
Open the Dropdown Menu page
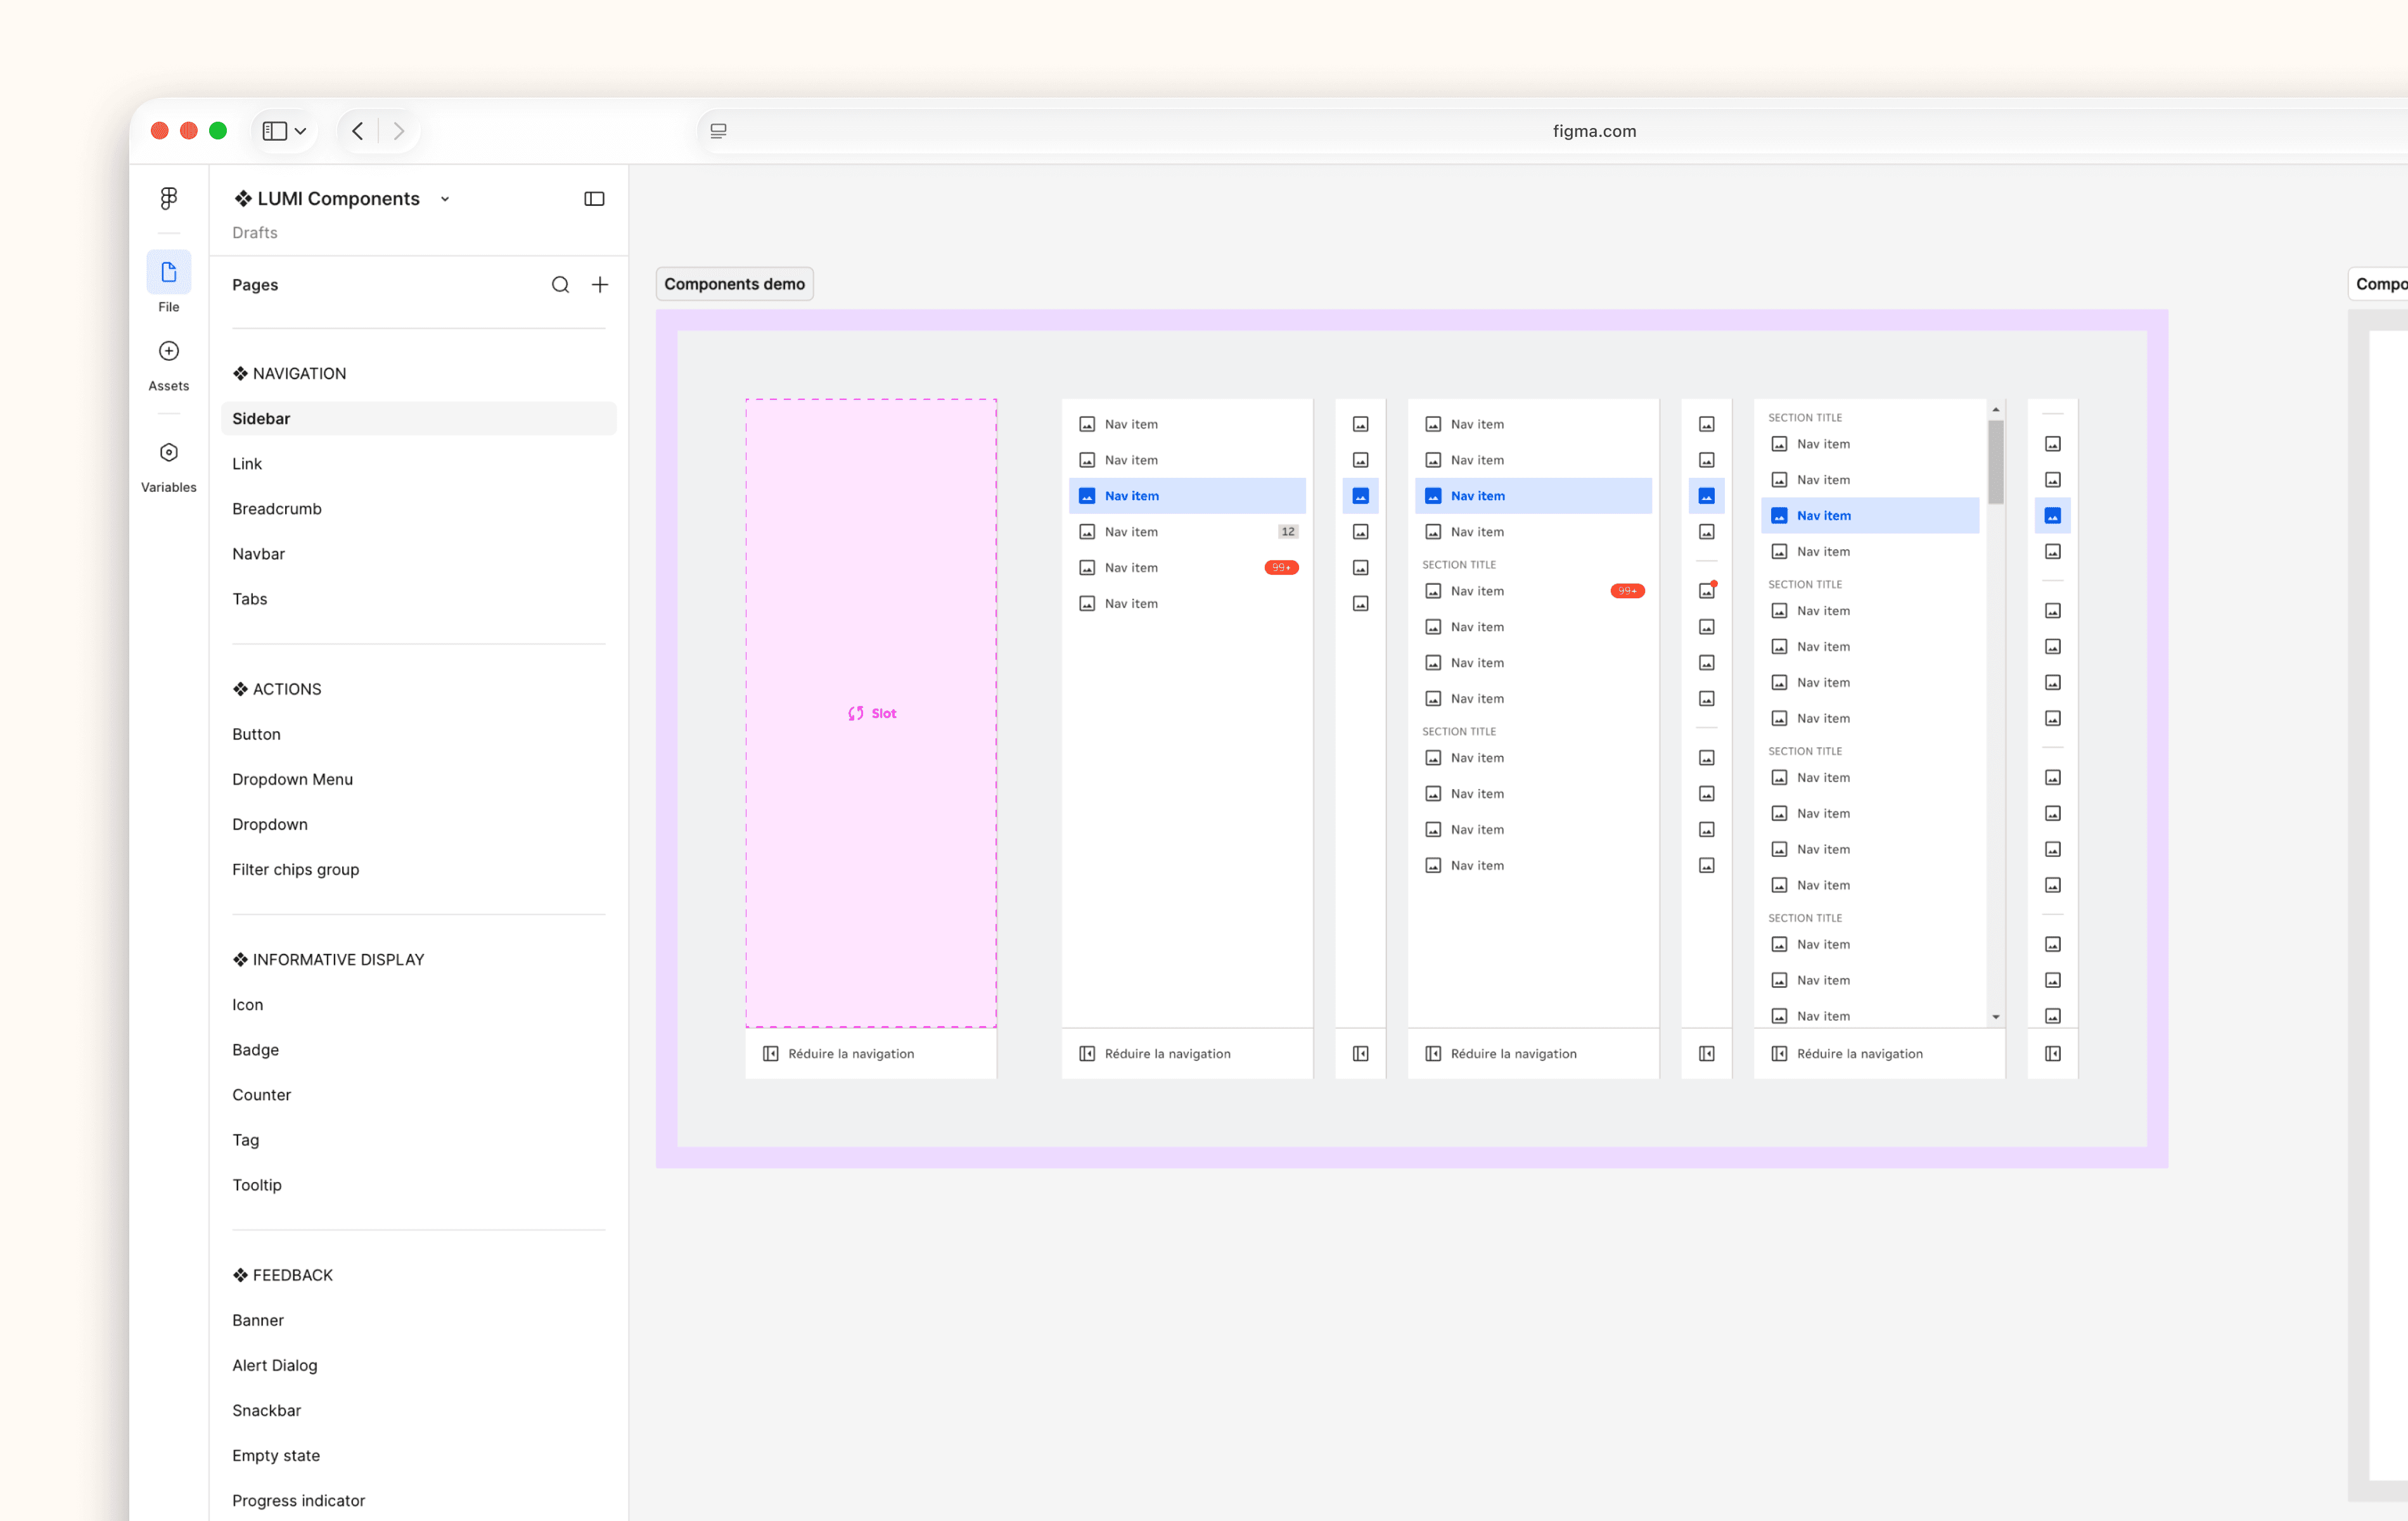coord(293,779)
